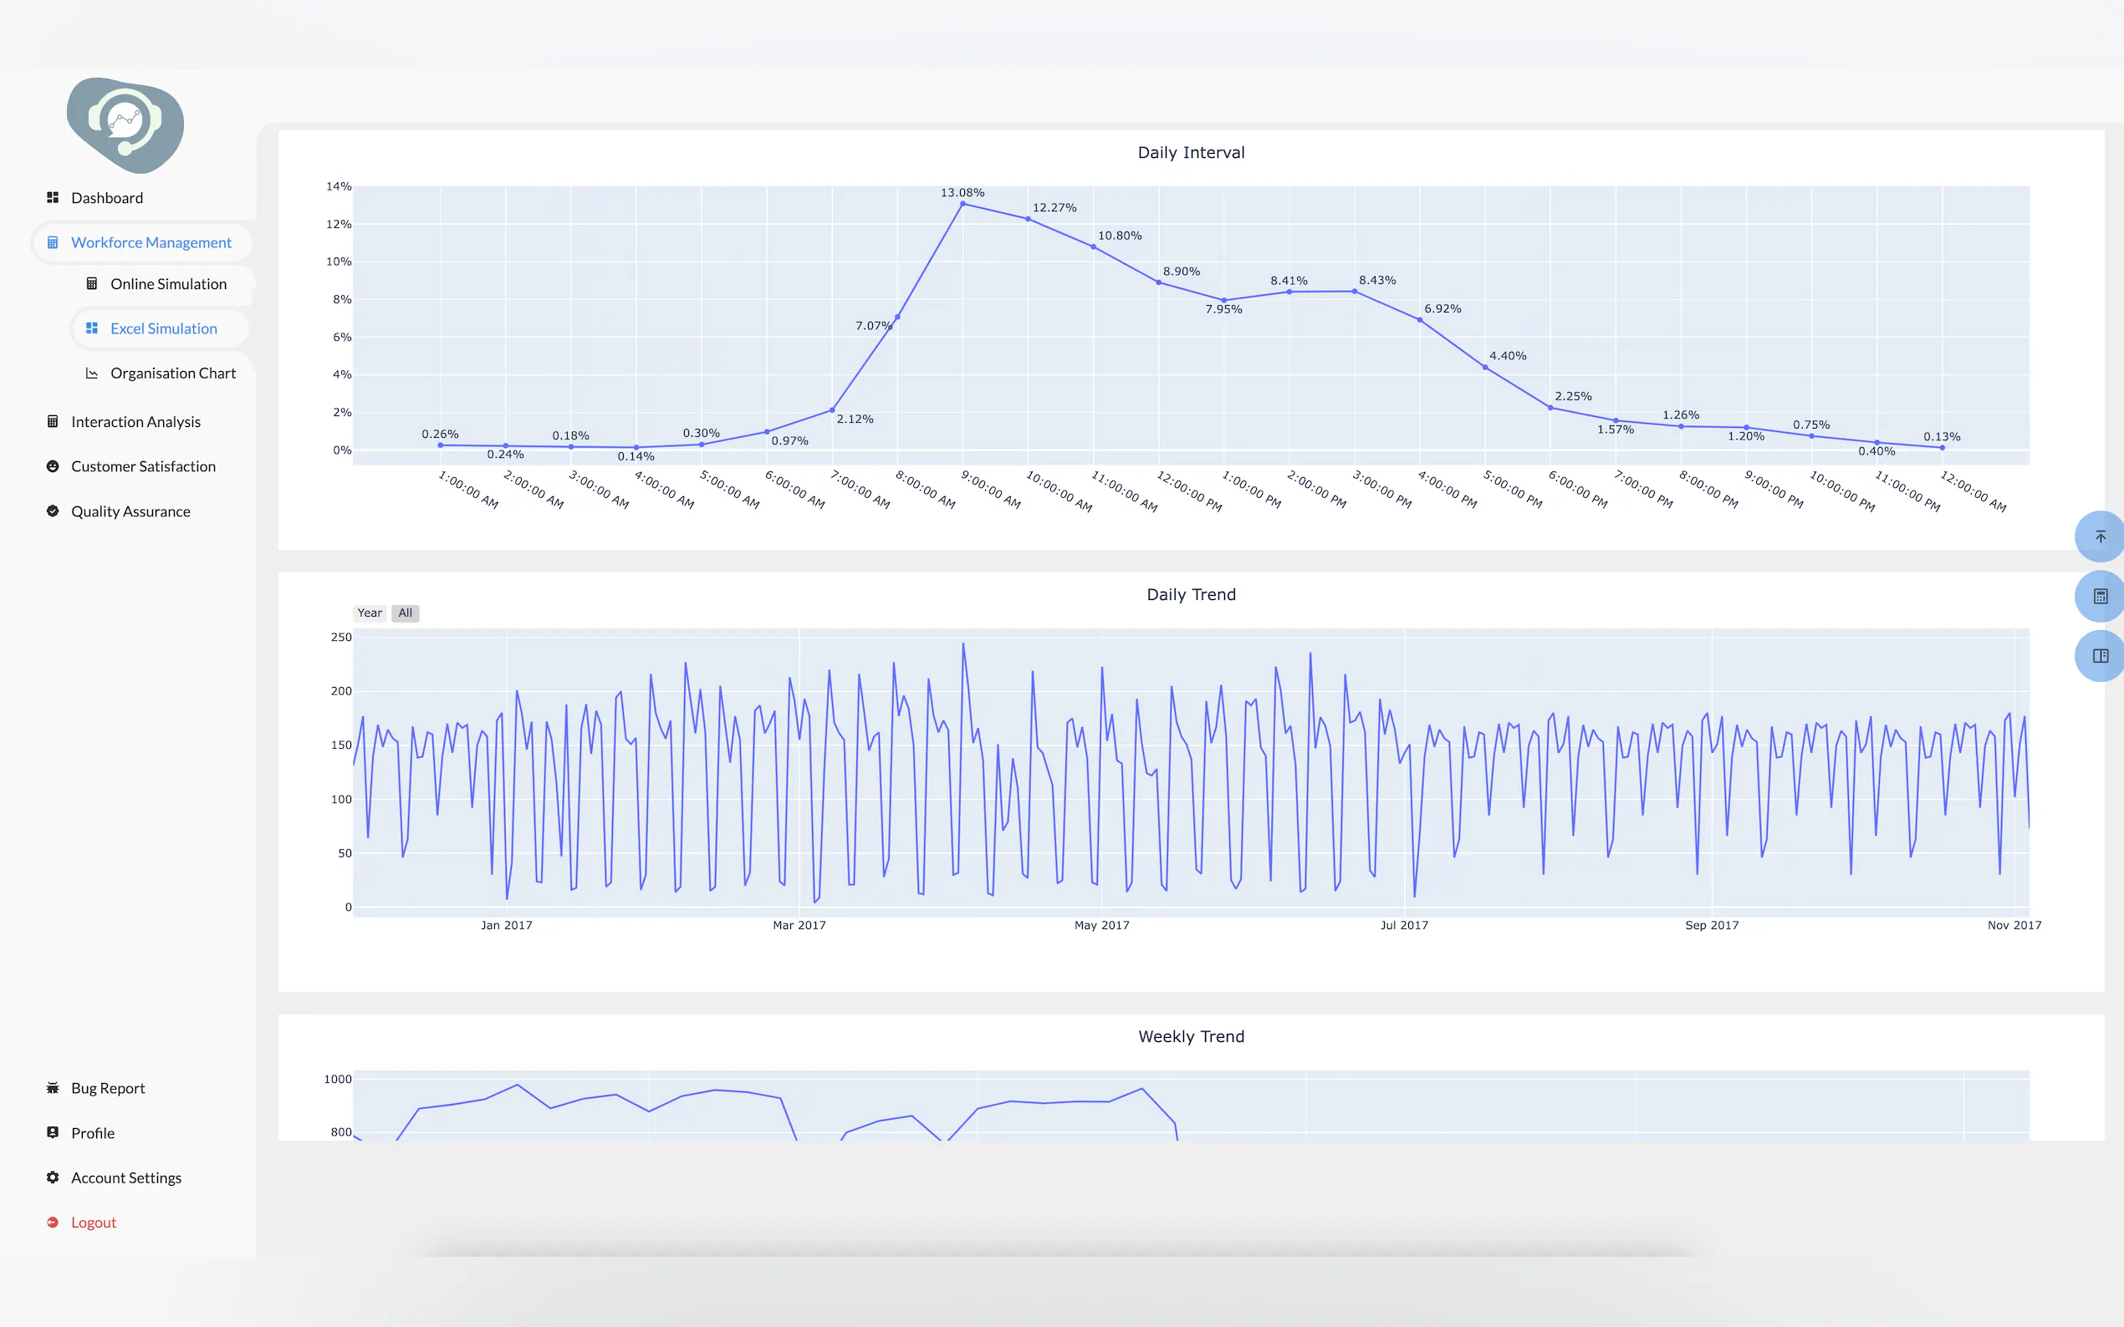2124x1327 pixels.
Task: Click the scroll-to-top floating button
Action: pos(2100,536)
